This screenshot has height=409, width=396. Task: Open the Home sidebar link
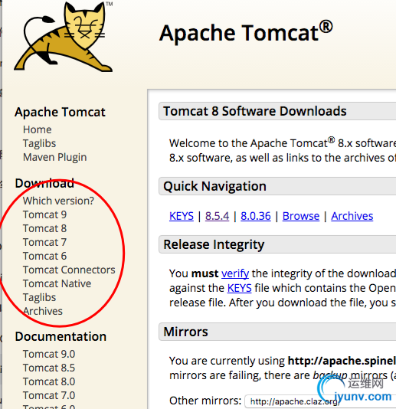38,129
